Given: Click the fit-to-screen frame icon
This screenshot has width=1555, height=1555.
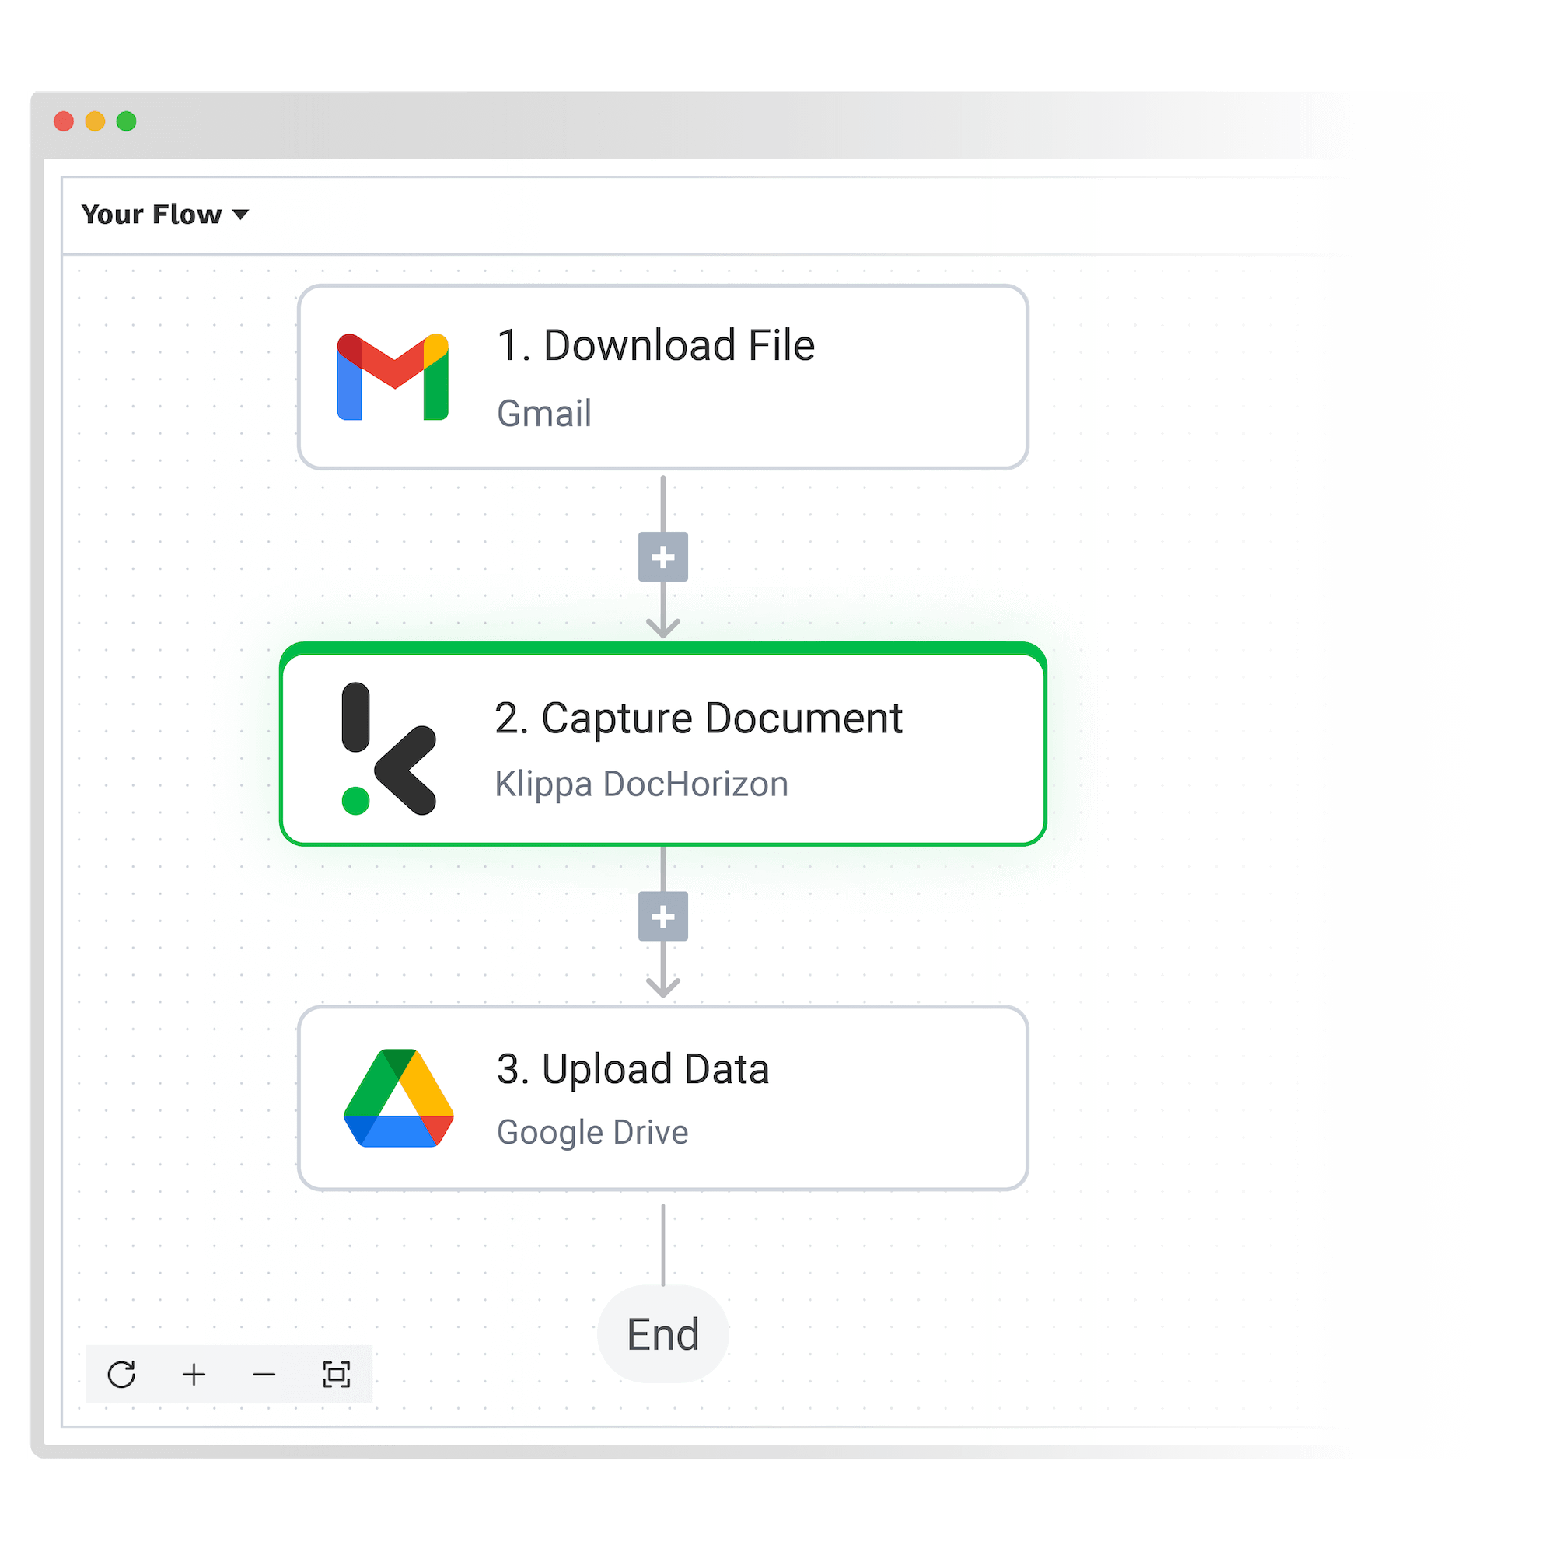Looking at the screenshot, I should point(336,1374).
